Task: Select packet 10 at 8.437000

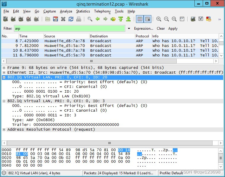Action: (x=110, y=50)
